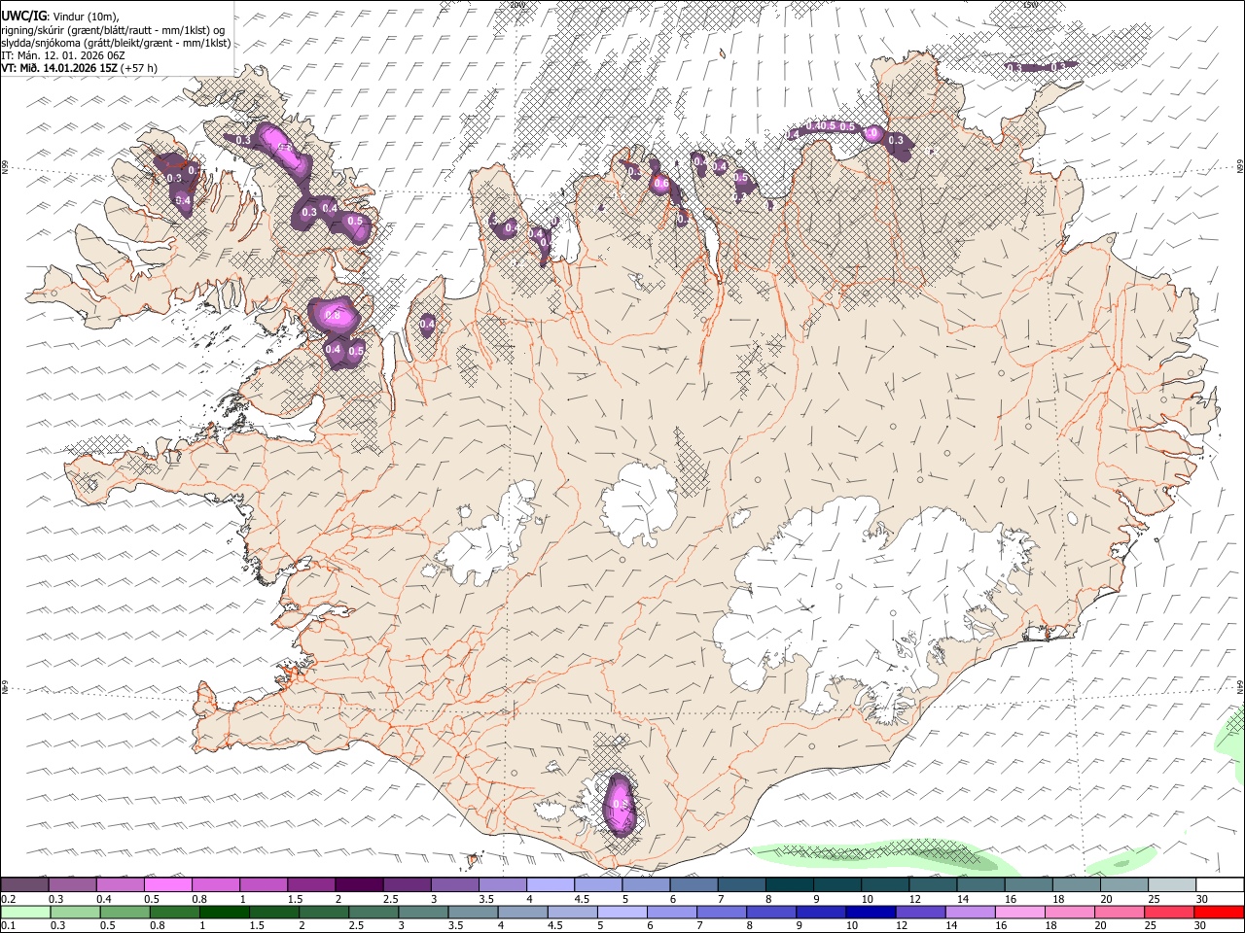Click lower scale pale green swatch between 0.1 and 0.3
1245x933 pixels.
(x=25, y=913)
